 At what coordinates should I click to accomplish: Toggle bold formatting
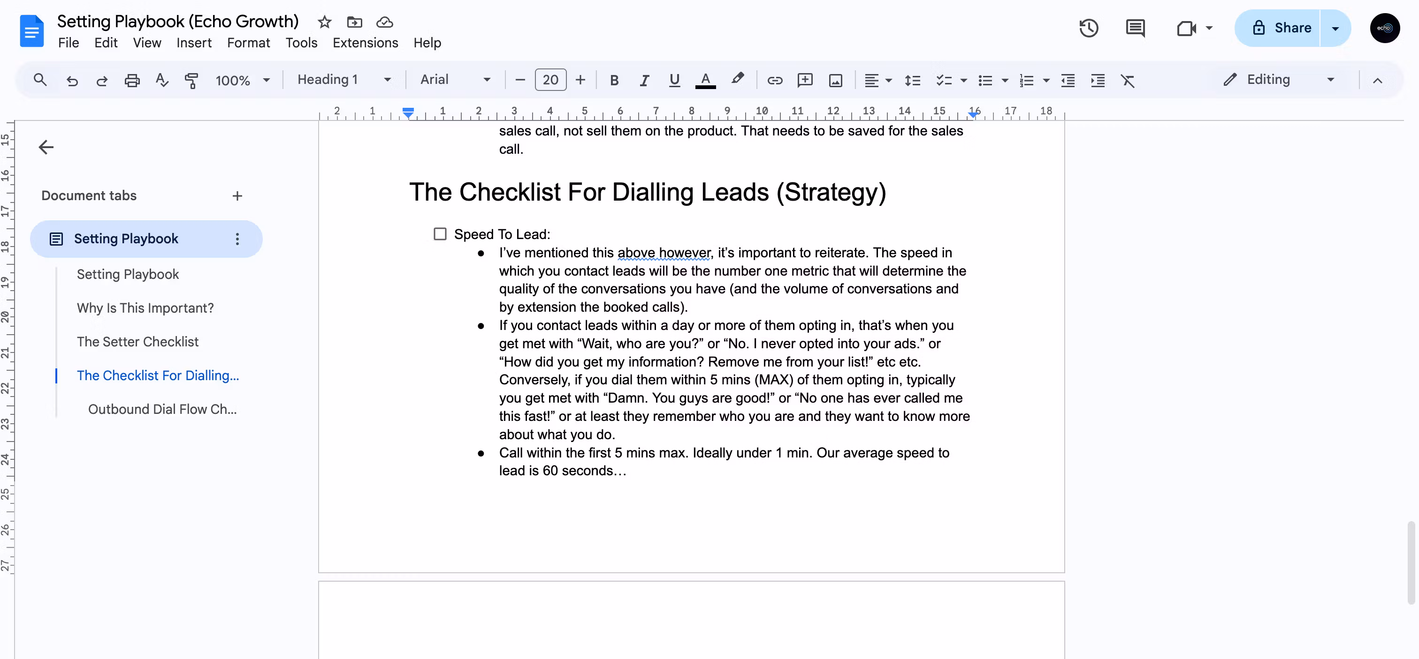[x=614, y=80]
